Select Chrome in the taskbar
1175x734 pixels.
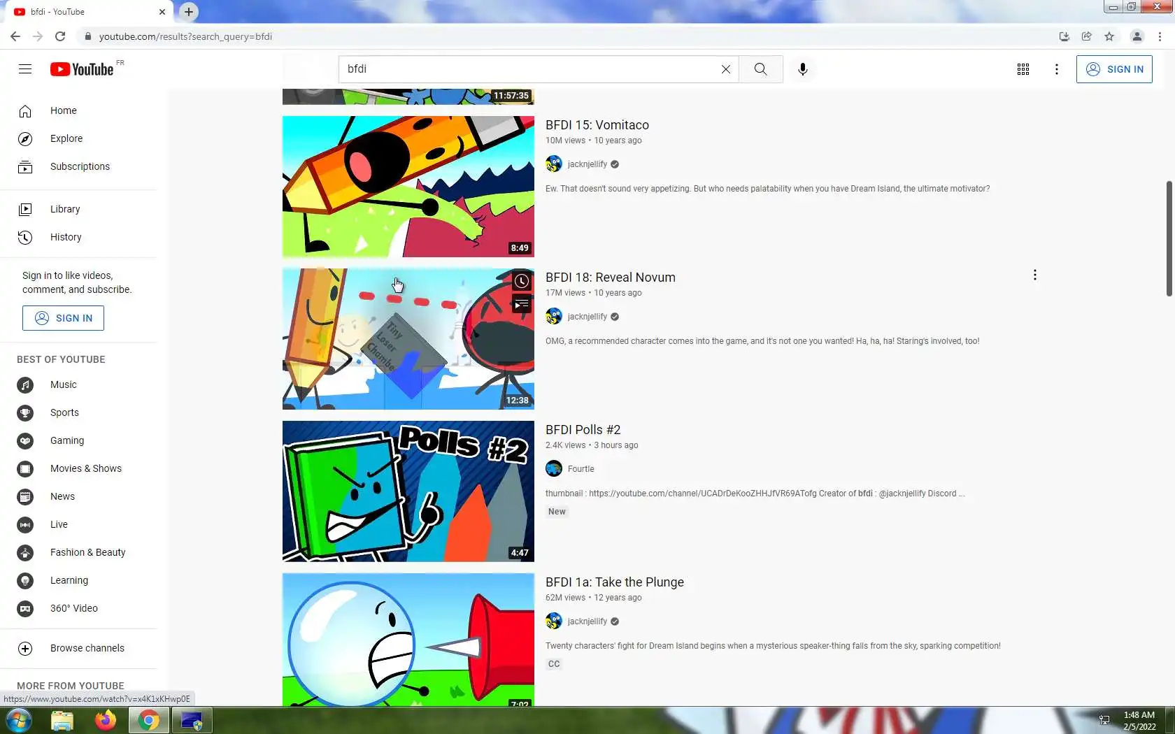coord(148,720)
